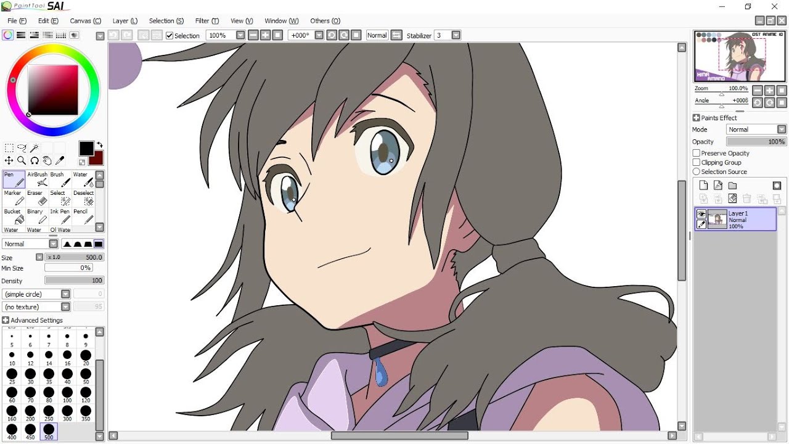The width and height of the screenshot is (789, 444).
Task: Show the color wheel panel
Action: [7, 35]
